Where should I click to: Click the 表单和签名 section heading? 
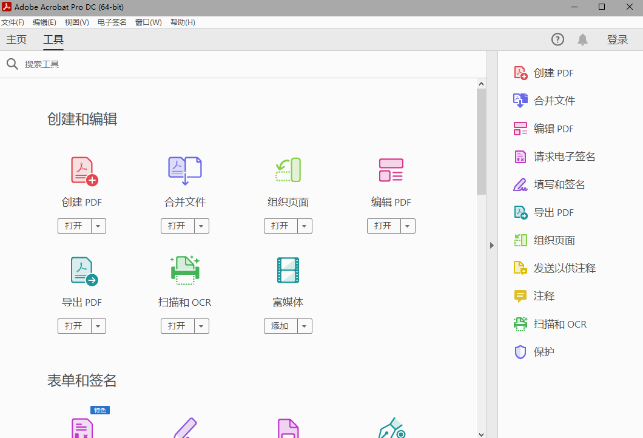82,380
